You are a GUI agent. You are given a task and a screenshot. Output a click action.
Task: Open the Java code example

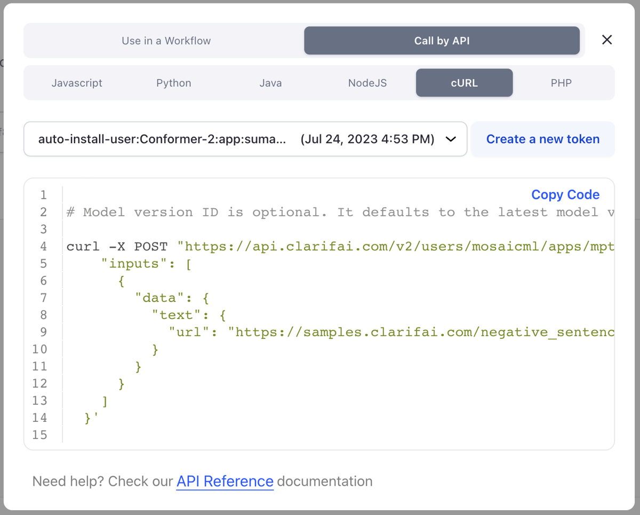pyautogui.click(x=270, y=83)
